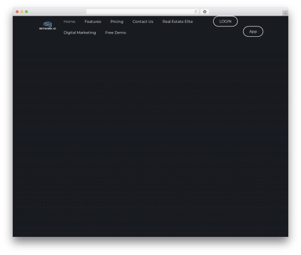Open Real Estate Elite menu link
The image size is (301, 255).
point(178,22)
